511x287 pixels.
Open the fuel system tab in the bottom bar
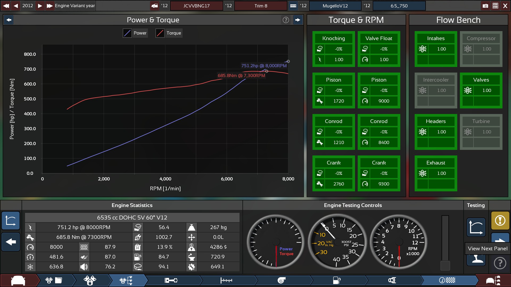337,280
